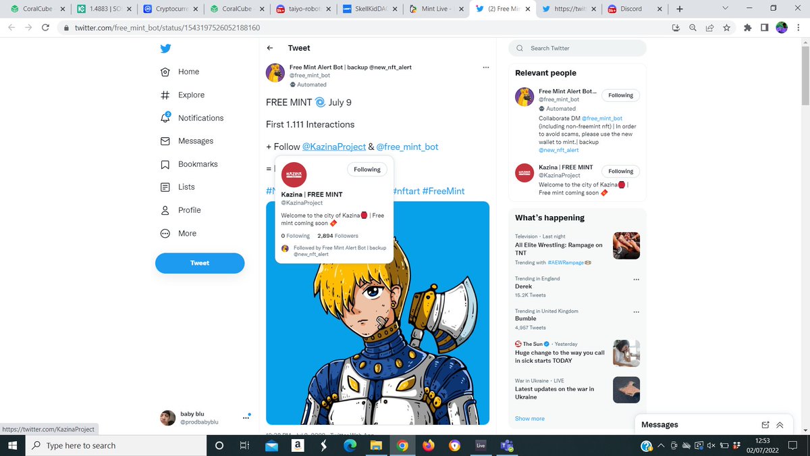
Task: Switch to the Mint Live tab
Action: 435,9
